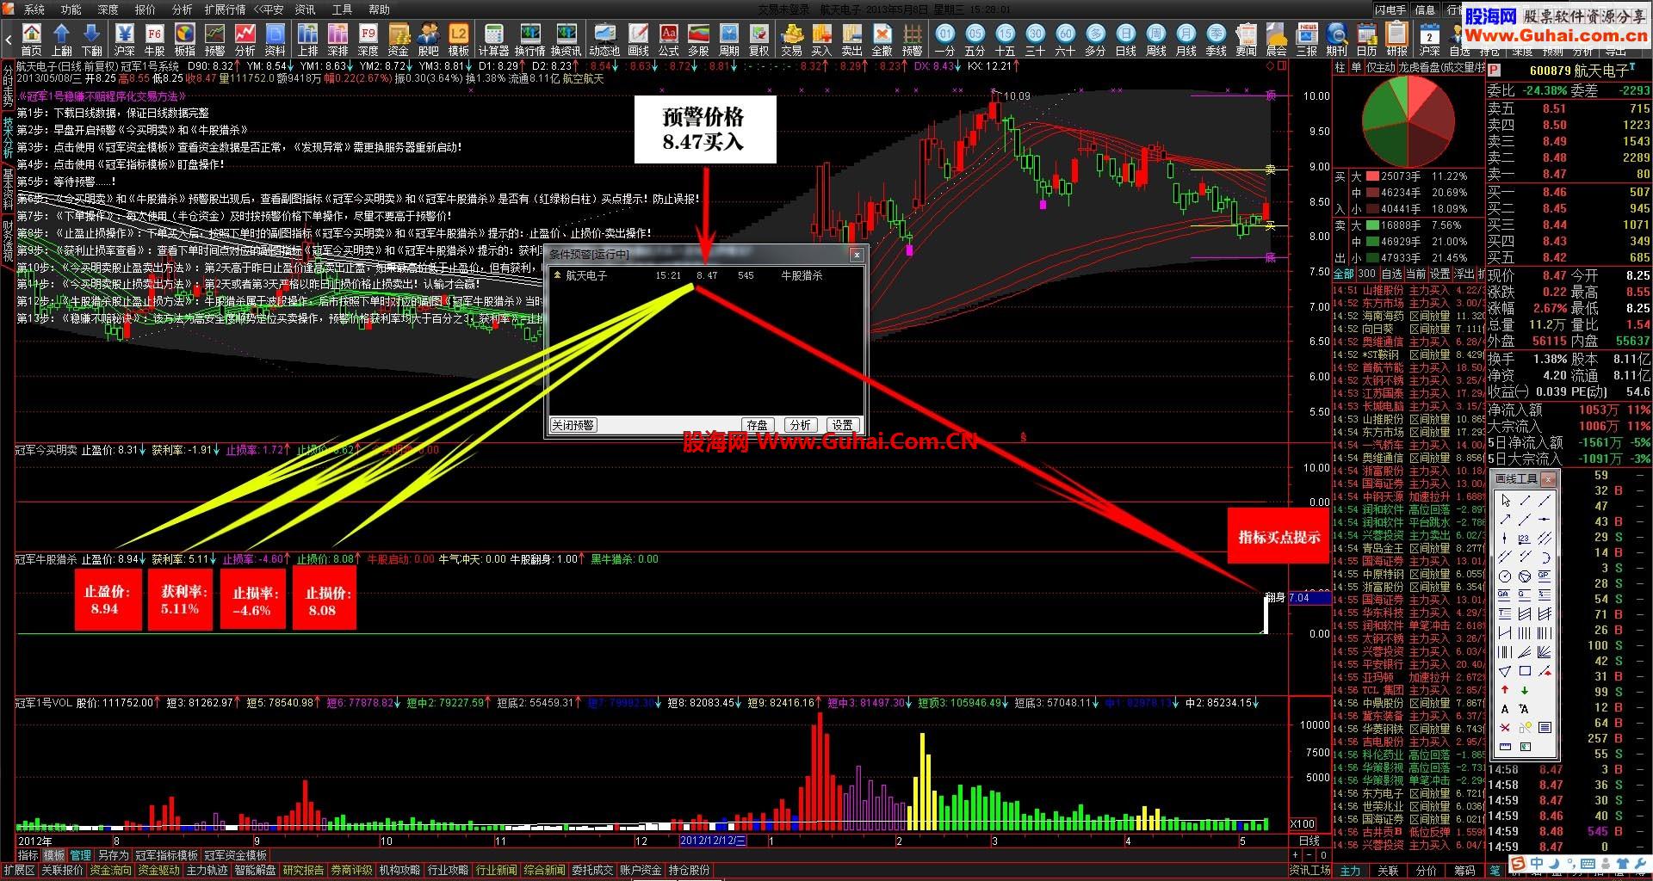The image size is (1653, 881).
Task: Switch to 冠军指标模板 bottom tab
Action: click(x=167, y=855)
